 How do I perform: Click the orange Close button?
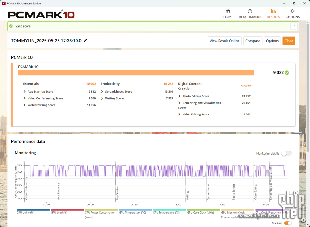coord(288,41)
